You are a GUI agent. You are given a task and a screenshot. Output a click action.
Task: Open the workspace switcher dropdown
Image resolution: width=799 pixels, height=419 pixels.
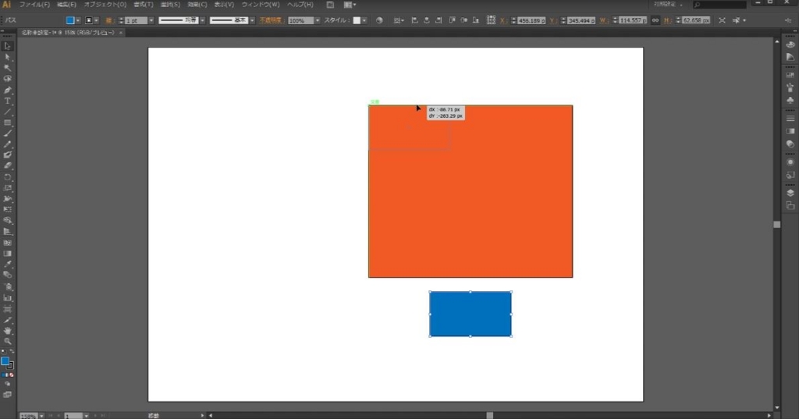(669, 5)
